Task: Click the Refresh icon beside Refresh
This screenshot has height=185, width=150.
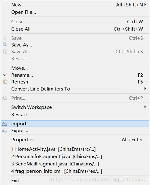Action: coord(5,82)
